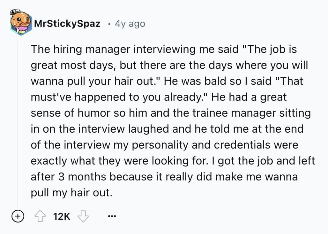This screenshot has width=328, height=234.
Task: Downvote the MrStickySpaz comment
Action: pyautogui.click(x=83, y=216)
